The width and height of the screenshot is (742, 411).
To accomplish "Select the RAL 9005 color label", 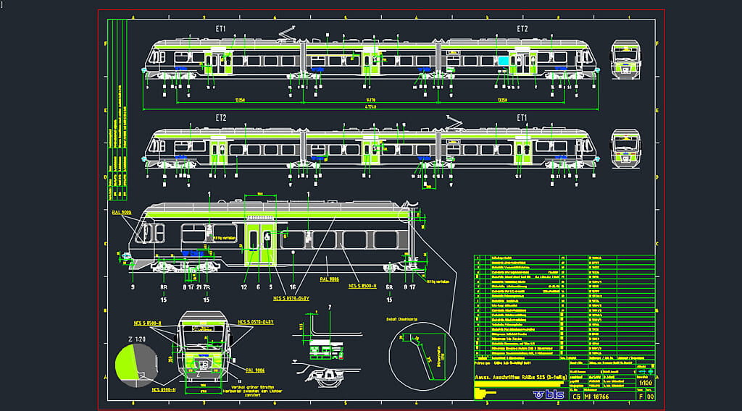I will [121, 213].
